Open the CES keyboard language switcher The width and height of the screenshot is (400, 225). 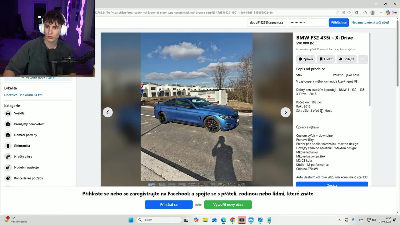pyautogui.click(x=361, y=220)
